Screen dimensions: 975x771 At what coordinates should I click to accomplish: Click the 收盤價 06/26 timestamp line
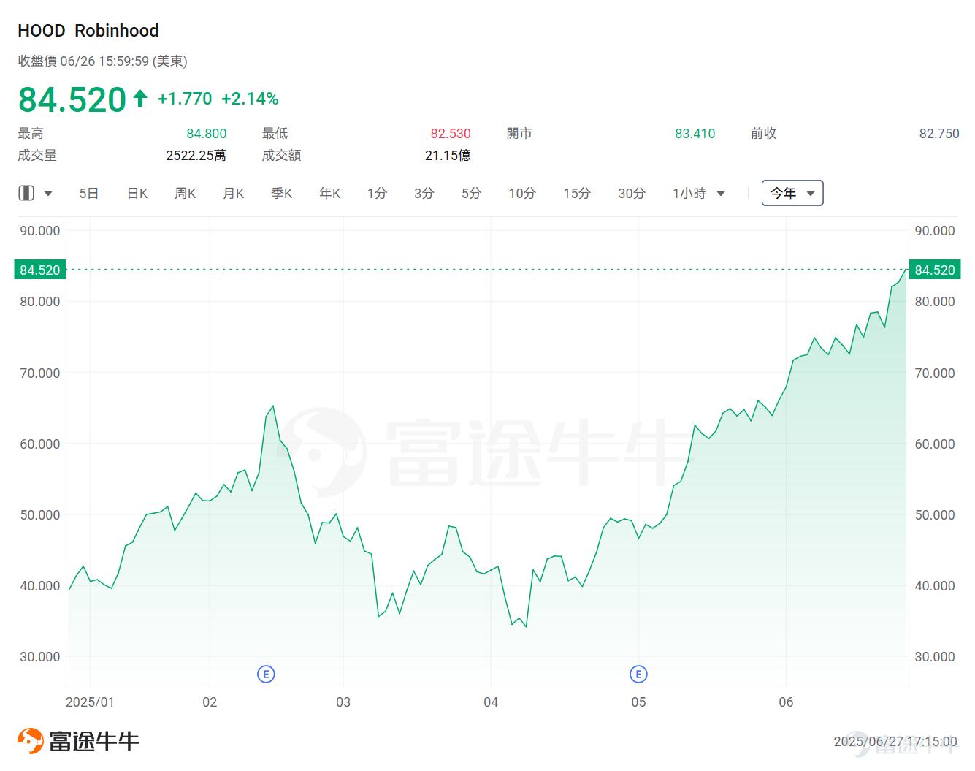[x=103, y=61]
